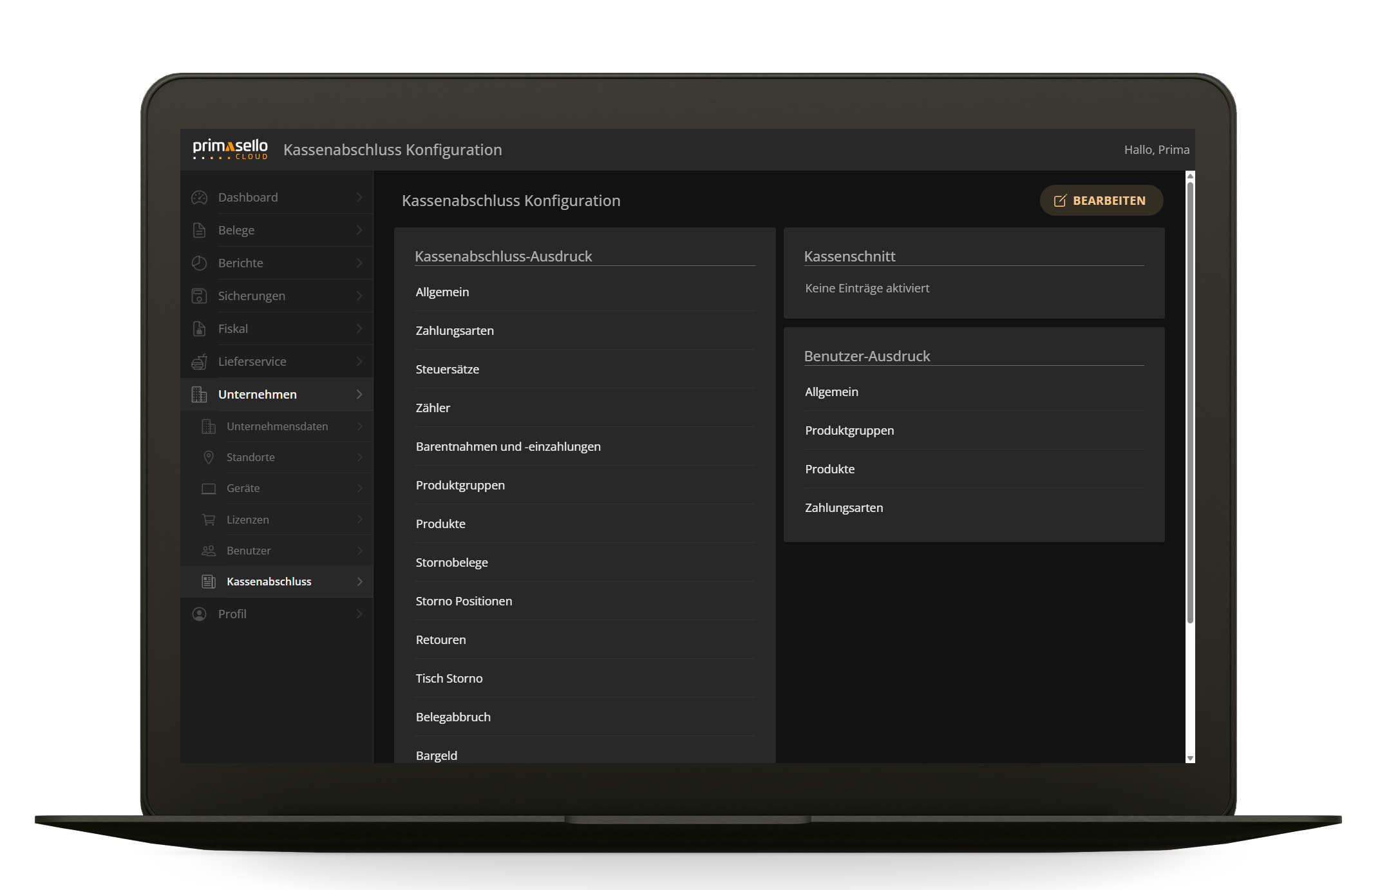
Task: Open Standorte using the location pin icon
Action: pyautogui.click(x=209, y=457)
